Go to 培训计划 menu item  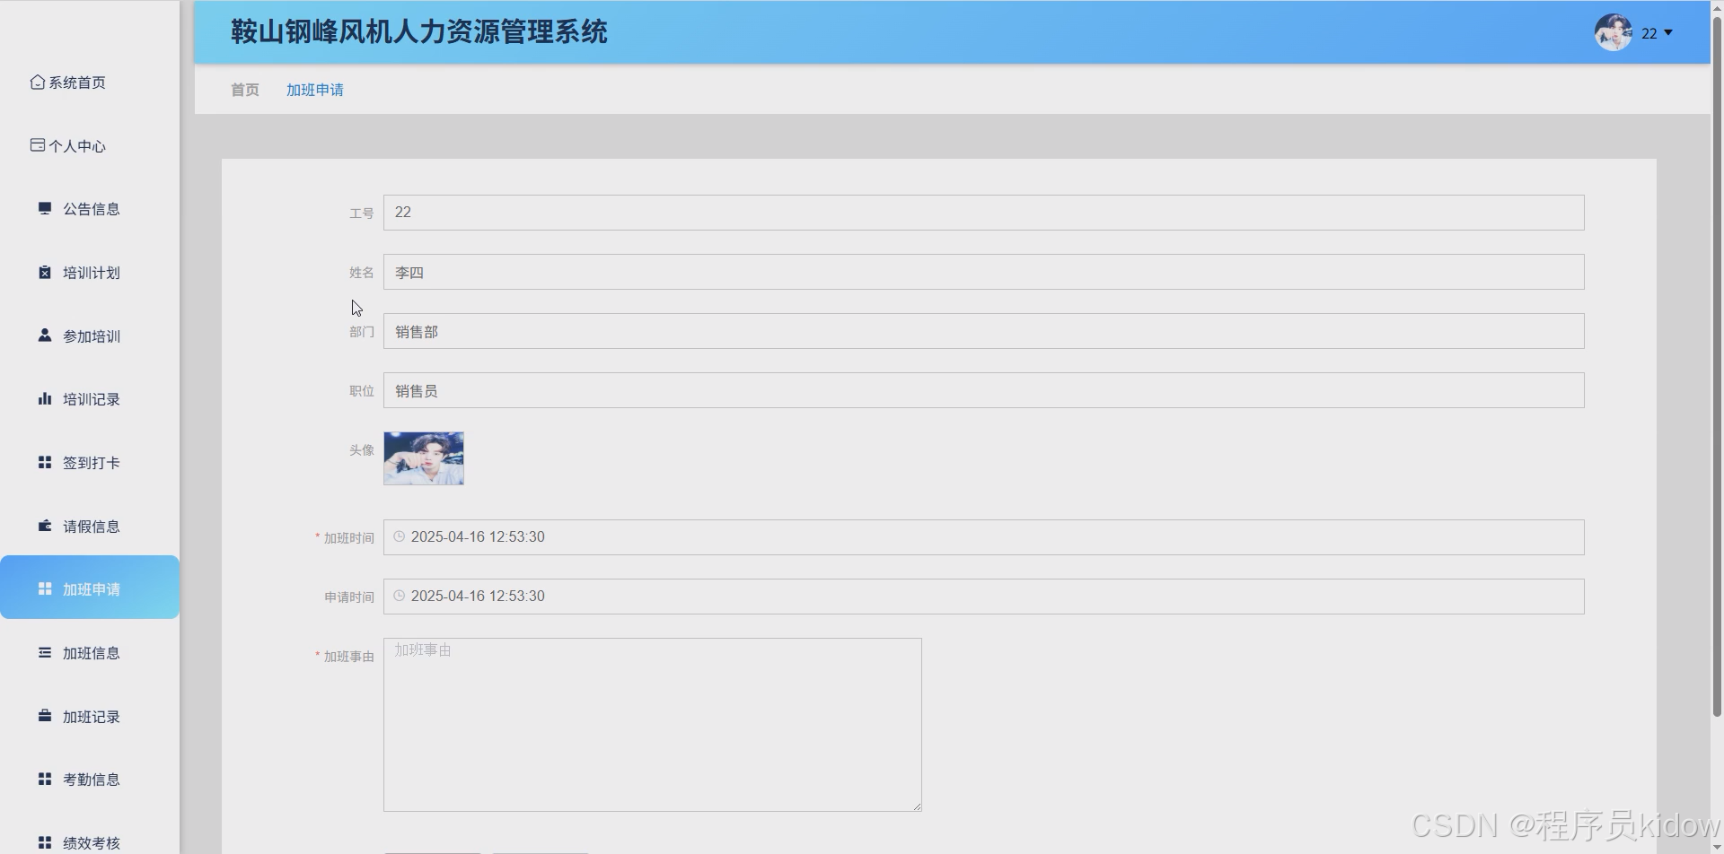pyautogui.click(x=90, y=273)
